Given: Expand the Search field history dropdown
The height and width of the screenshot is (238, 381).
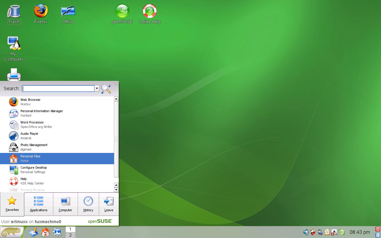Looking at the screenshot, I should pyautogui.click(x=97, y=88).
